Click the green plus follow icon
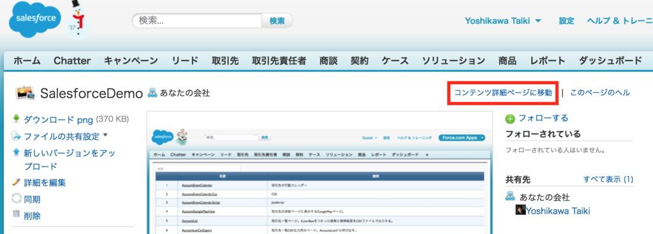The height and width of the screenshot is (234, 653). click(x=510, y=119)
